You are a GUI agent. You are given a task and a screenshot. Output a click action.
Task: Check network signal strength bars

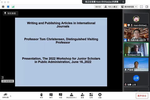pos(13,7)
